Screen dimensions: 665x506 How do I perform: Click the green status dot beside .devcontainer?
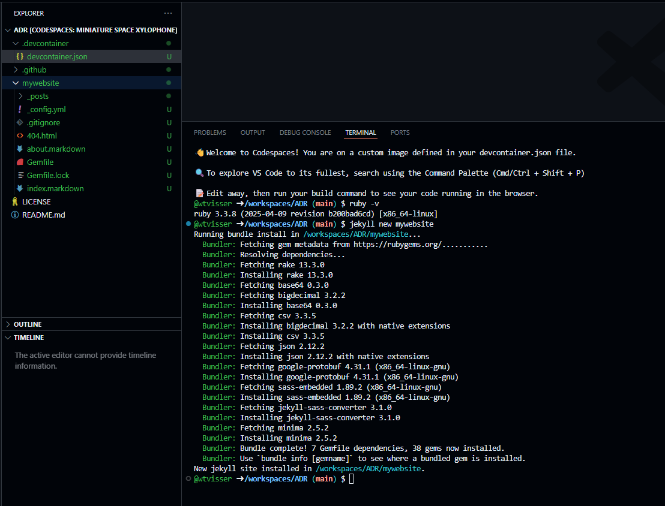click(169, 43)
